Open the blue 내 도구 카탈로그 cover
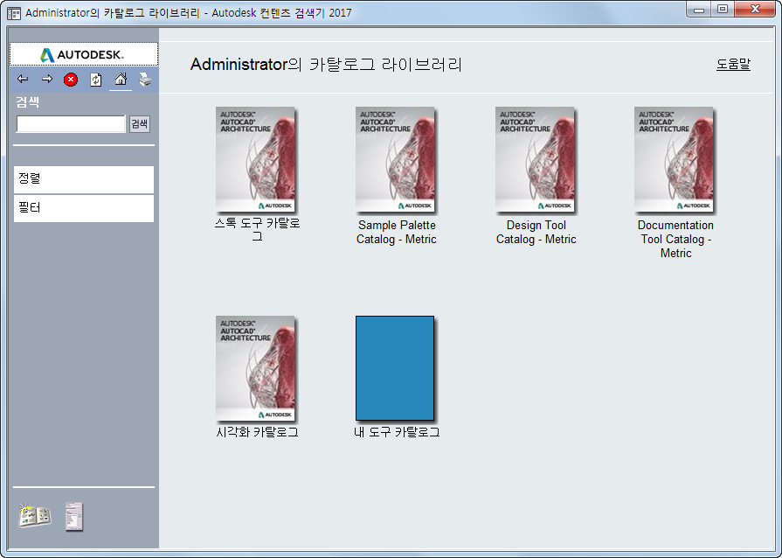This screenshot has height=558, width=782. [x=395, y=368]
